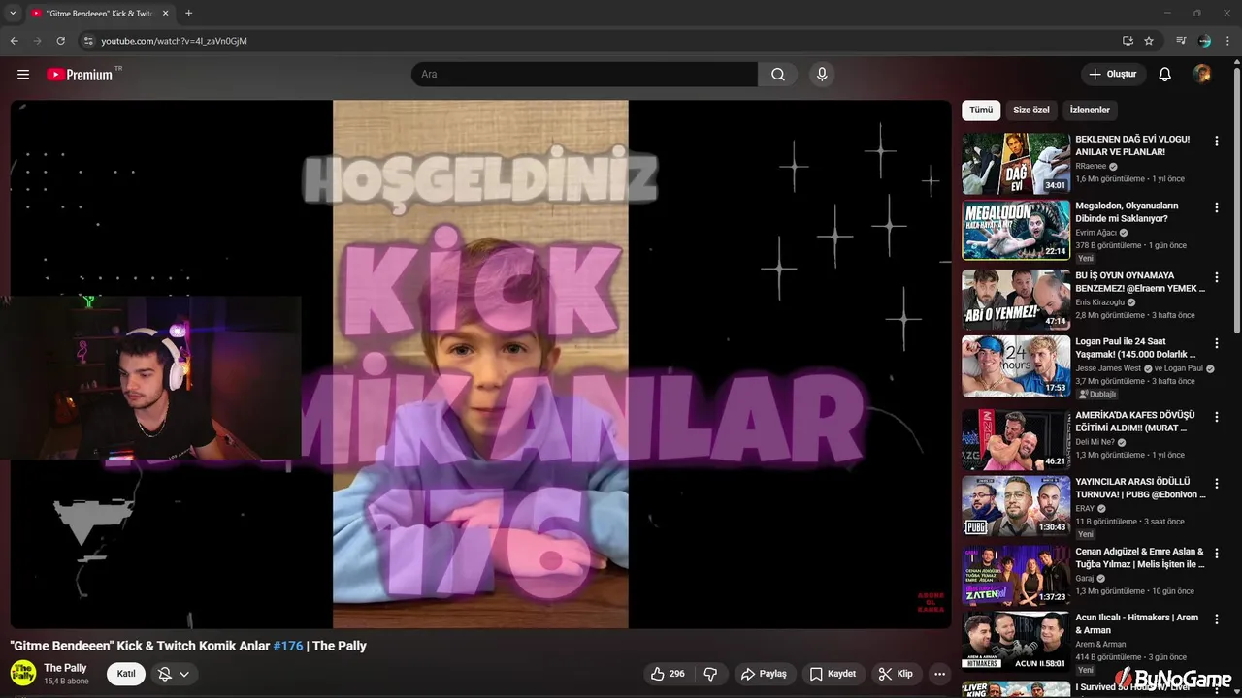Open Megalodon video thumbnail
Image resolution: width=1242 pixels, height=698 pixels.
1016,230
